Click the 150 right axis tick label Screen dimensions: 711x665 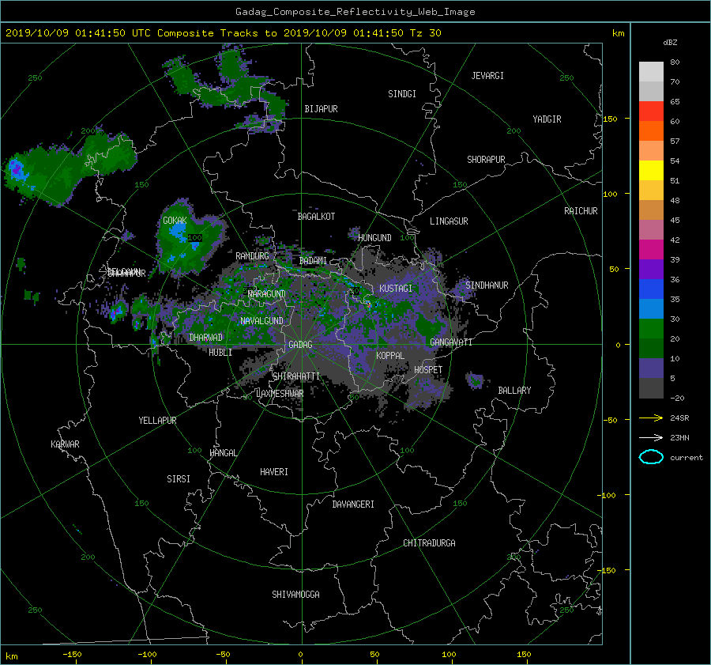tap(610, 119)
